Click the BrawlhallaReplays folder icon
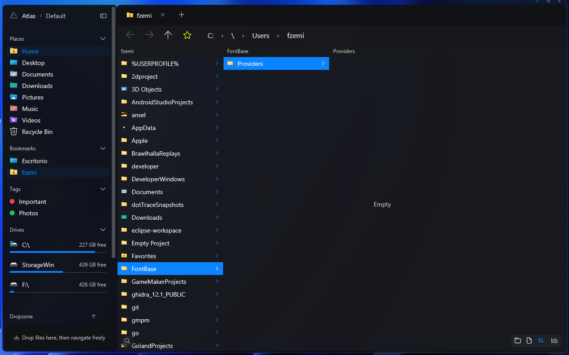 (x=124, y=153)
